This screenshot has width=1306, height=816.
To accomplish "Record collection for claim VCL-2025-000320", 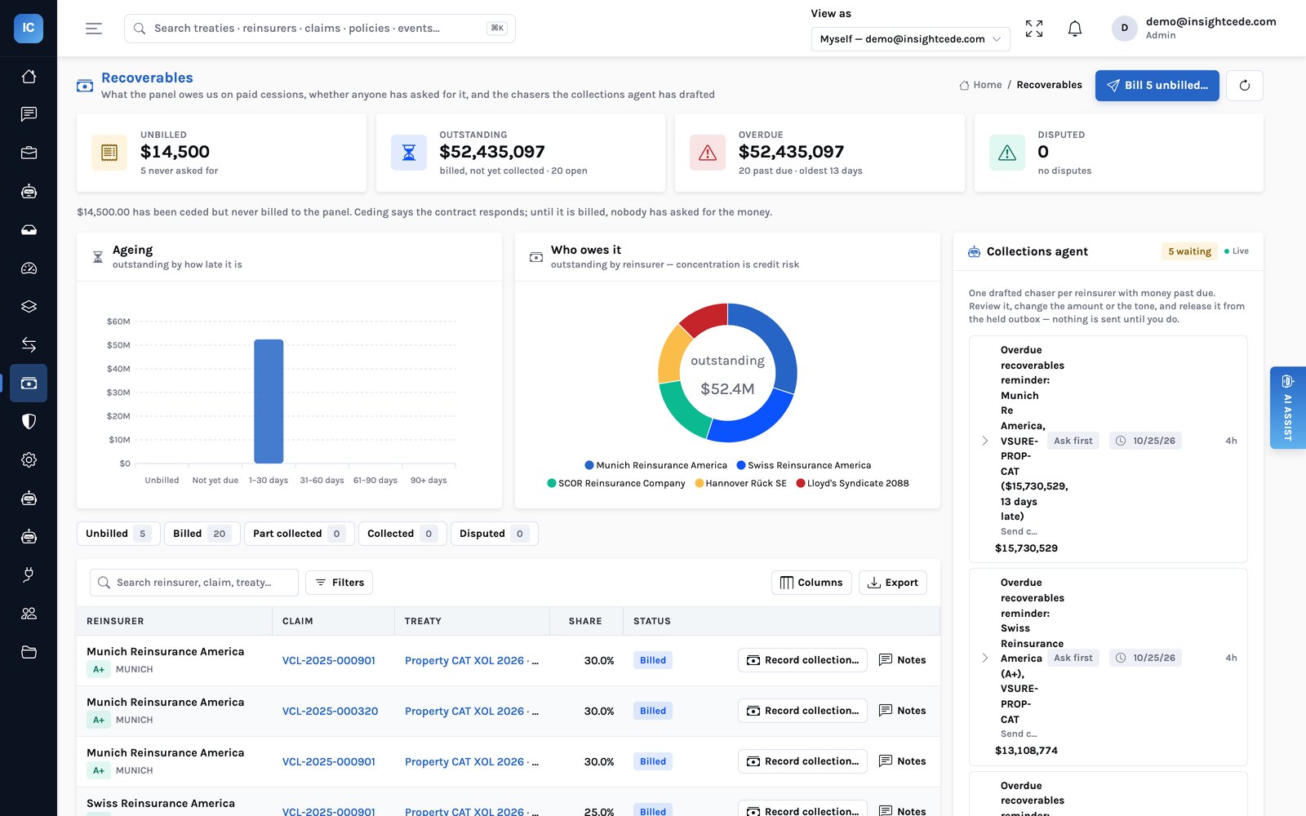I will click(x=802, y=711).
